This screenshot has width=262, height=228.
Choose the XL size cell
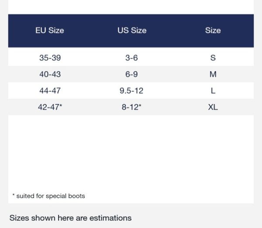point(213,107)
